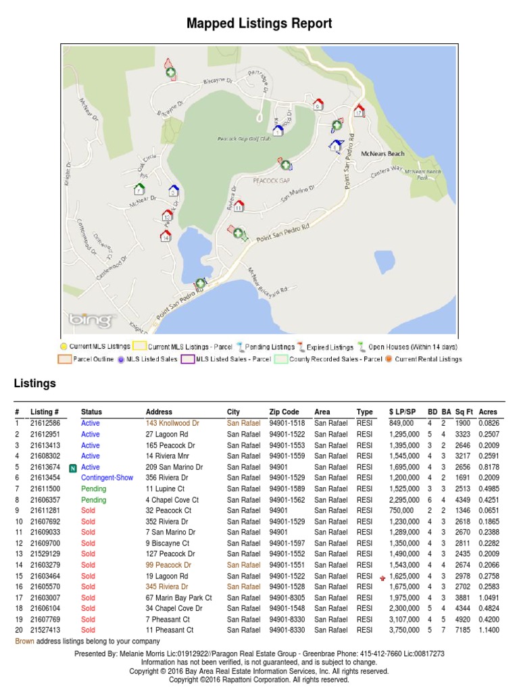Click listing number 21607769

point(45,619)
